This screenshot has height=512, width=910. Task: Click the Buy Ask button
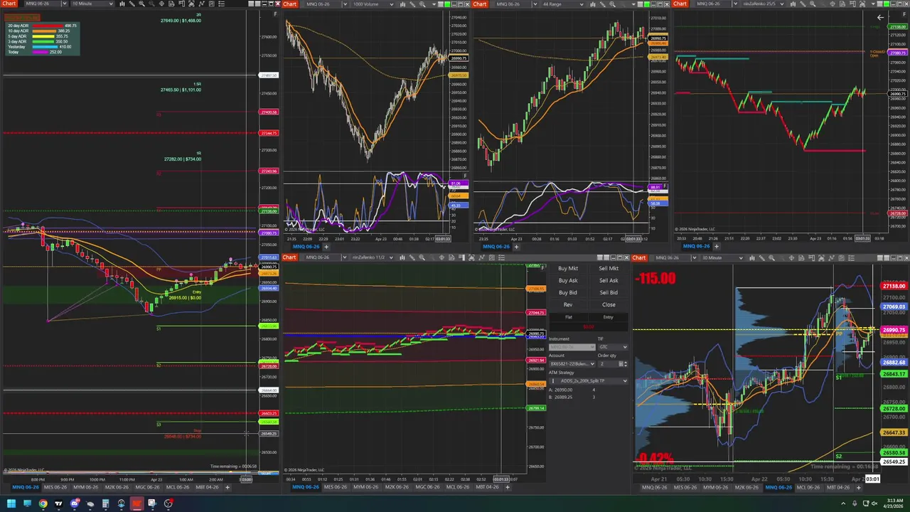click(568, 281)
